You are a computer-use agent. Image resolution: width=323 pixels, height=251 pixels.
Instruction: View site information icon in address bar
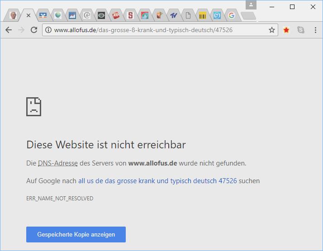pos(48,30)
